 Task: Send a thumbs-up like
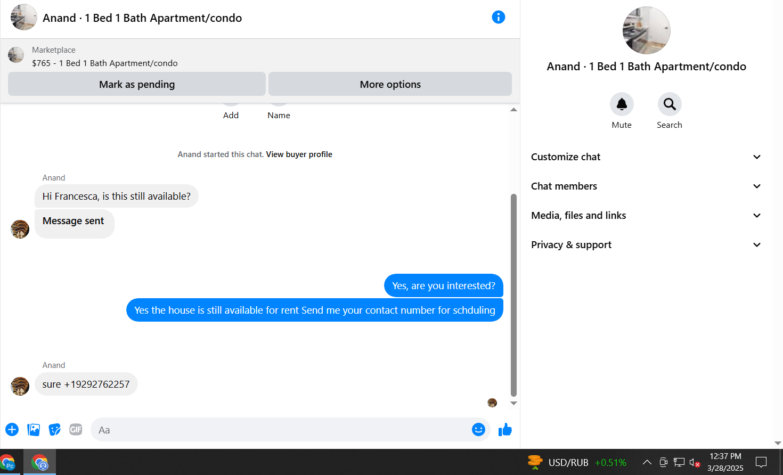pyautogui.click(x=505, y=430)
